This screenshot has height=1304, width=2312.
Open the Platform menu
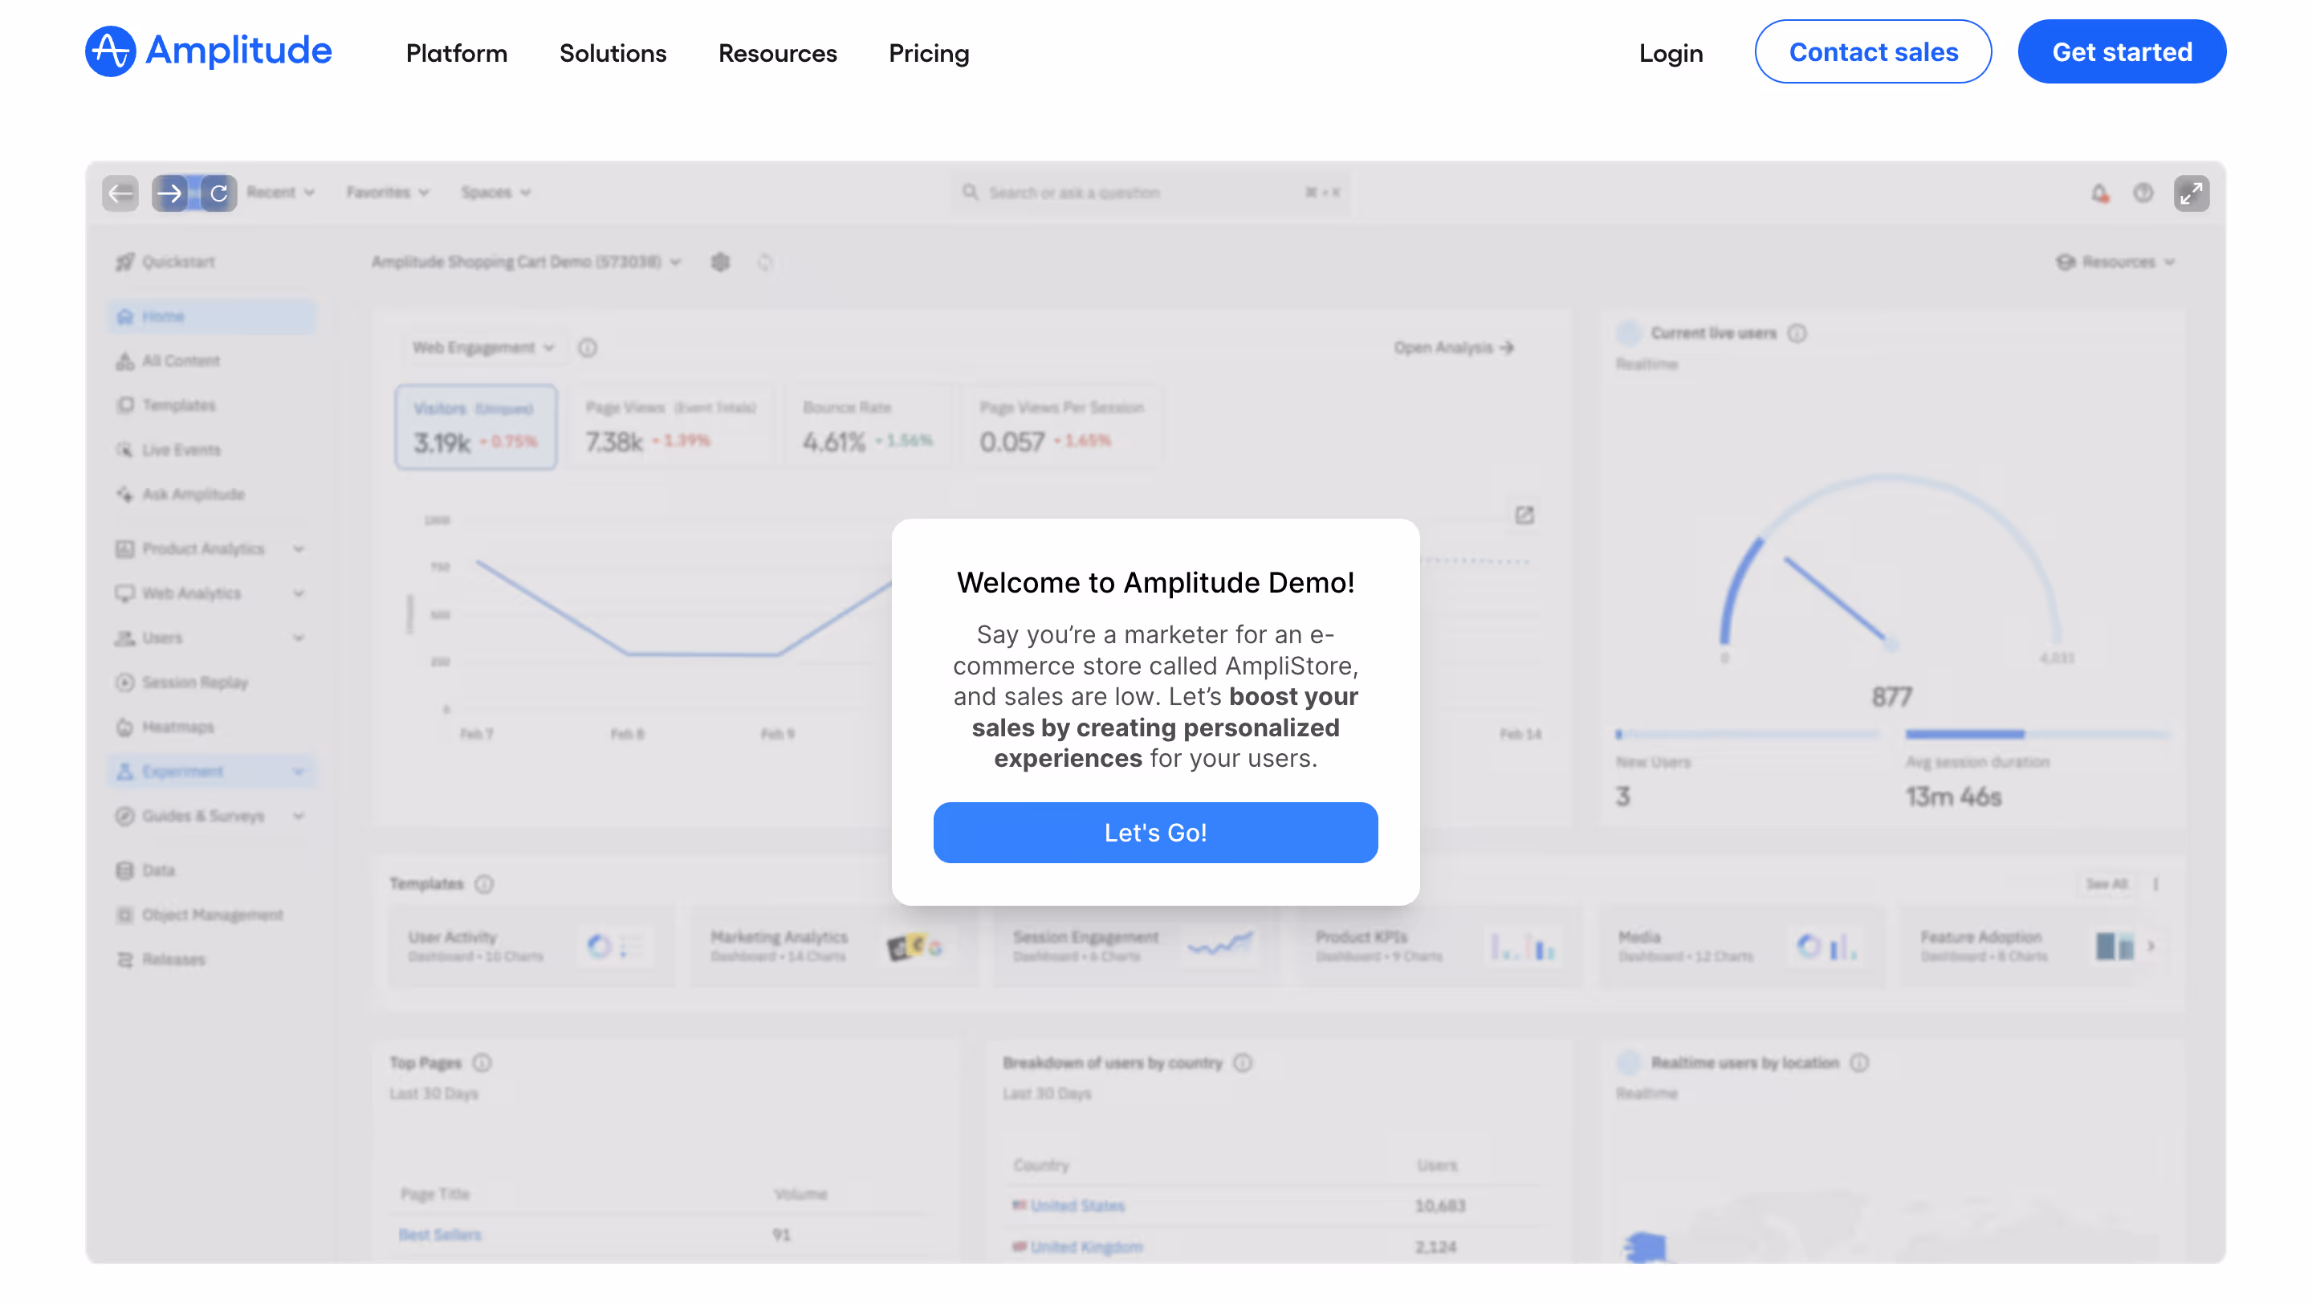456,53
